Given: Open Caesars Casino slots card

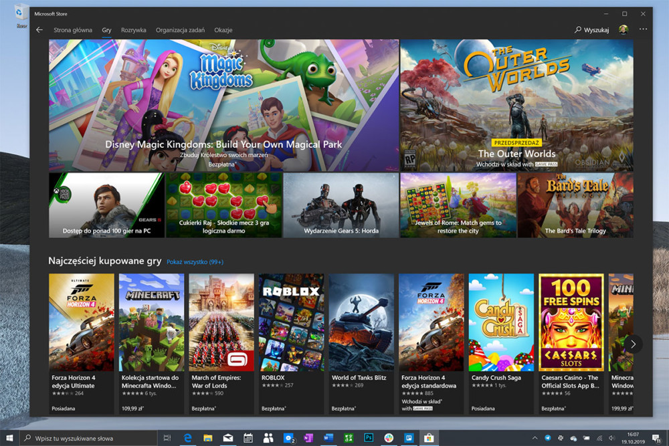Looking at the screenshot, I should 571,344.
